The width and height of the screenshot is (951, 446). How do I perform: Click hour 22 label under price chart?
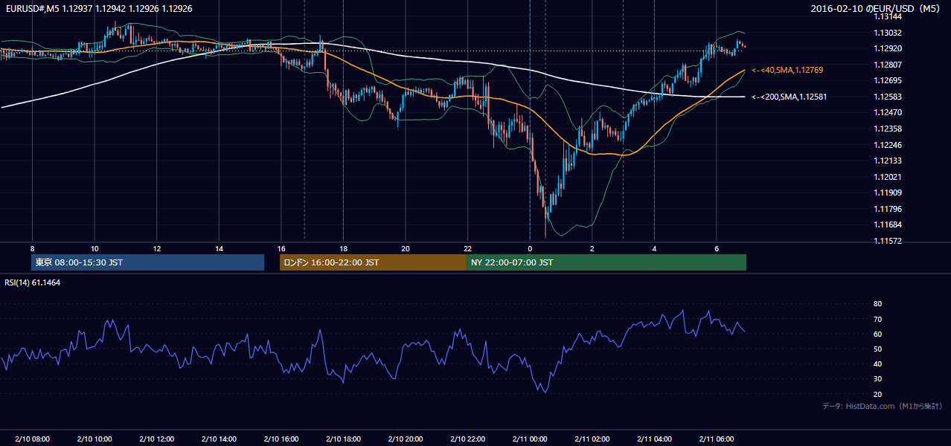click(467, 248)
